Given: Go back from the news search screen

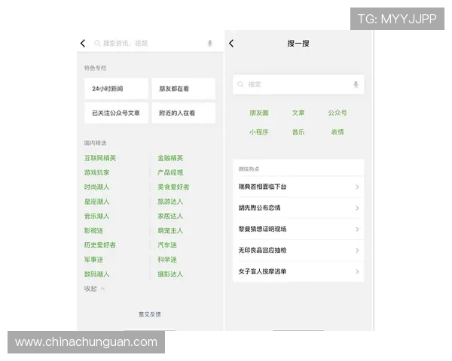Looking at the screenshot, I should [83, 43].
